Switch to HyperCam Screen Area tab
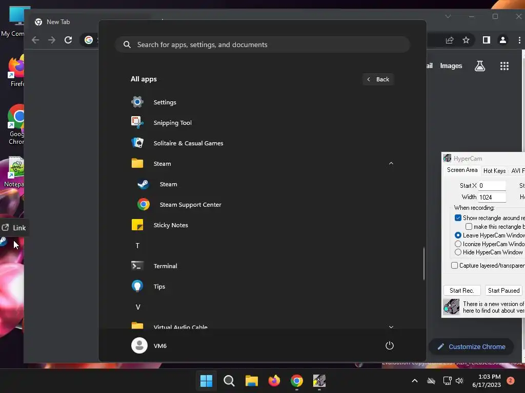The width and height of the screenshot is (525, 393). click(x=462, y=170)
